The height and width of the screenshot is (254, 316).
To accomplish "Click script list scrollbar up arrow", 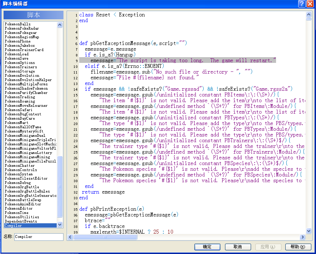I will point(60,25).
